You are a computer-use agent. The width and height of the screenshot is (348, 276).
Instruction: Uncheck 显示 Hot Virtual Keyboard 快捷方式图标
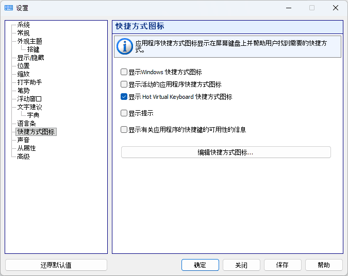pyautogui.click(x=124, y=97)
